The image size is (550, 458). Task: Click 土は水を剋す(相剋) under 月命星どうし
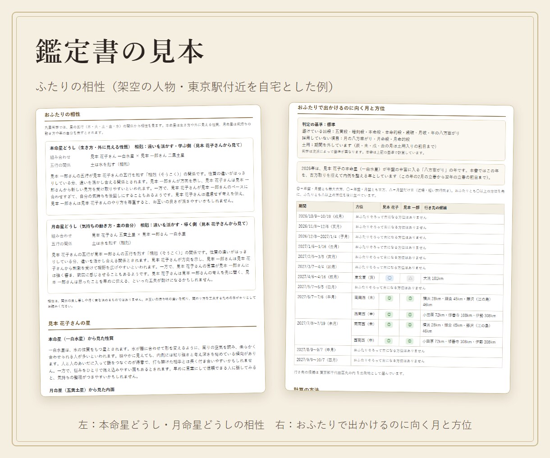point(111,243)
